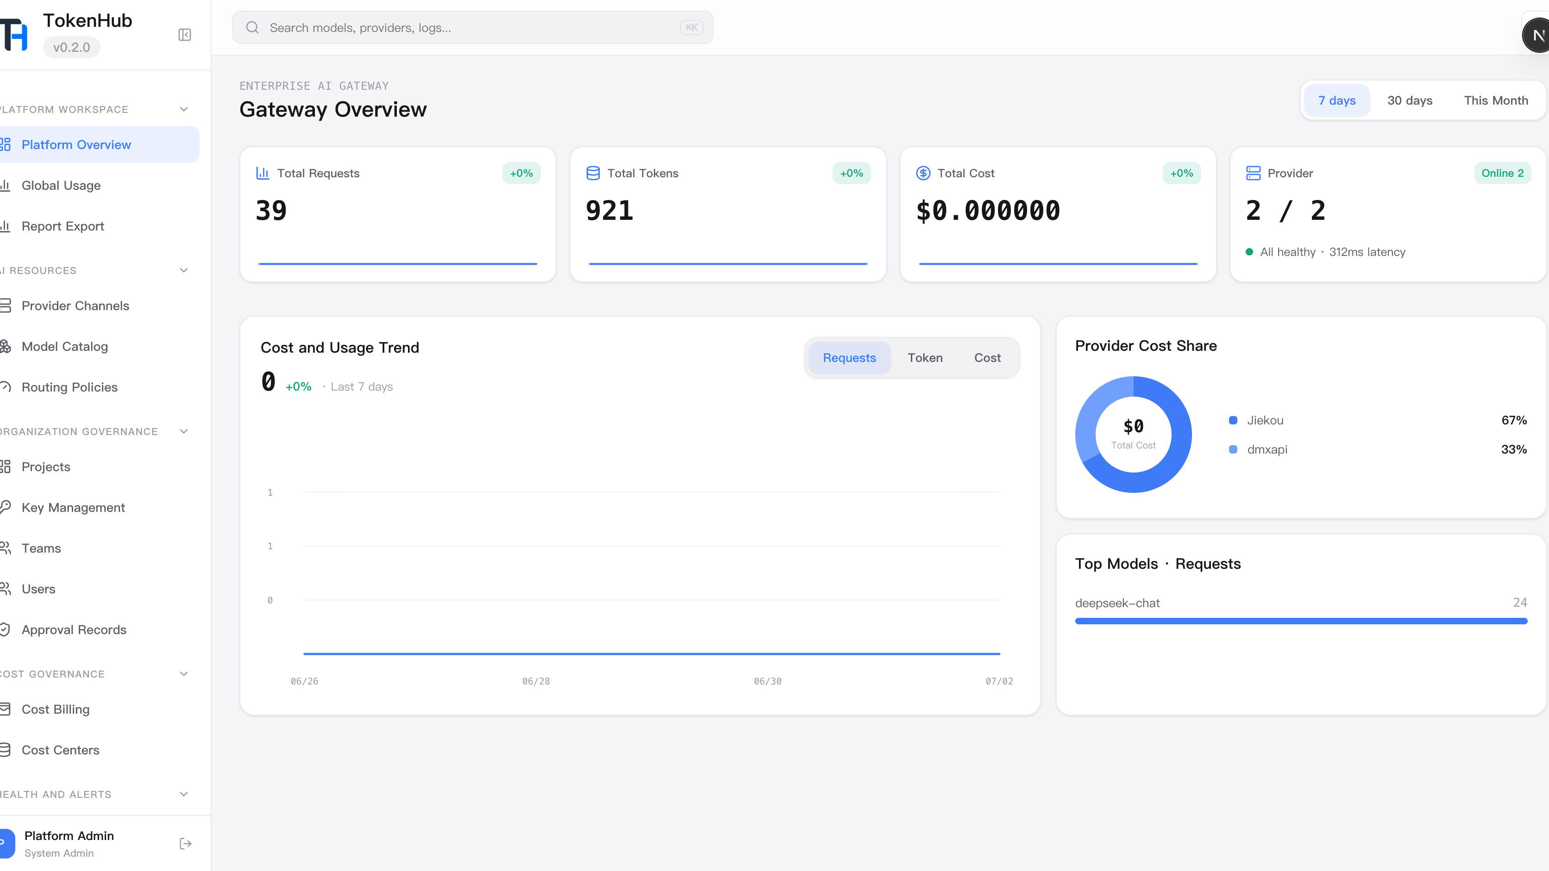
Task: Collapse the Cost Governance section
Action: pyautogui.click(x=184, y=674)
